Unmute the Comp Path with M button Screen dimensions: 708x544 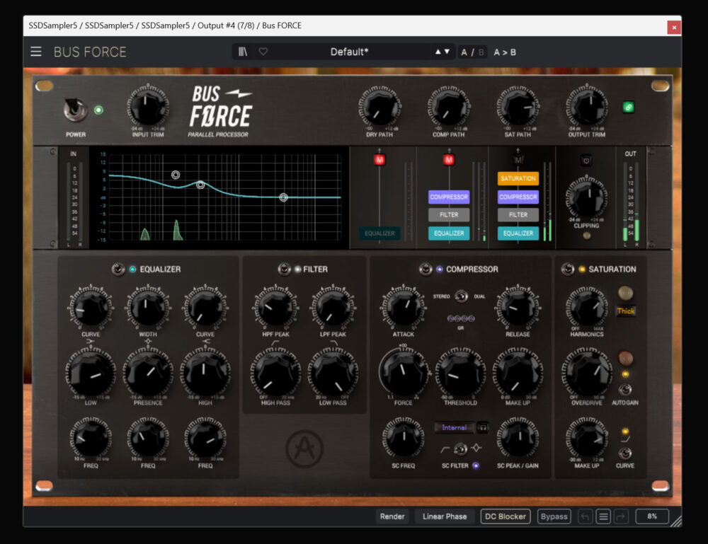449,160
